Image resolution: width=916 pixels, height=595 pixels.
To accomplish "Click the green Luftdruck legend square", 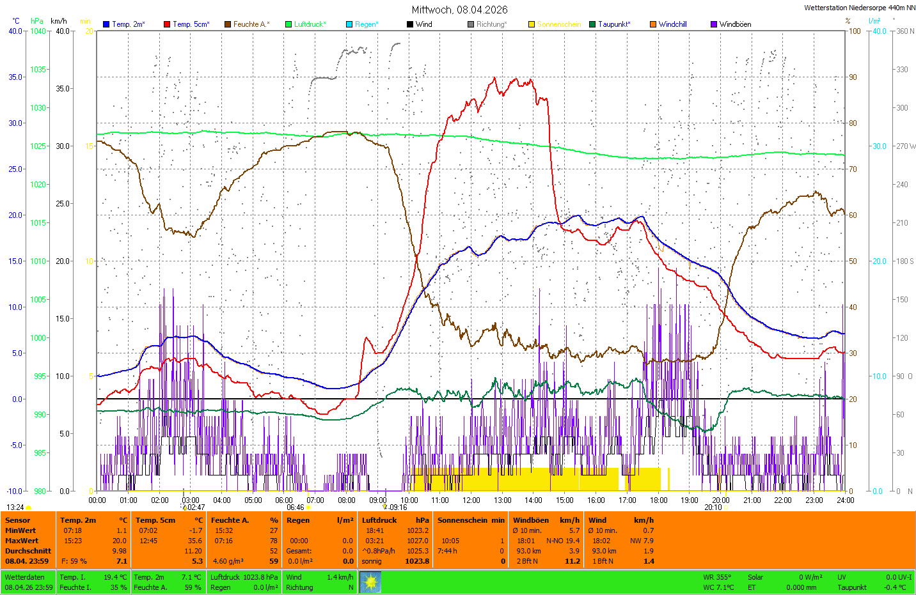I will coord(288,24).
